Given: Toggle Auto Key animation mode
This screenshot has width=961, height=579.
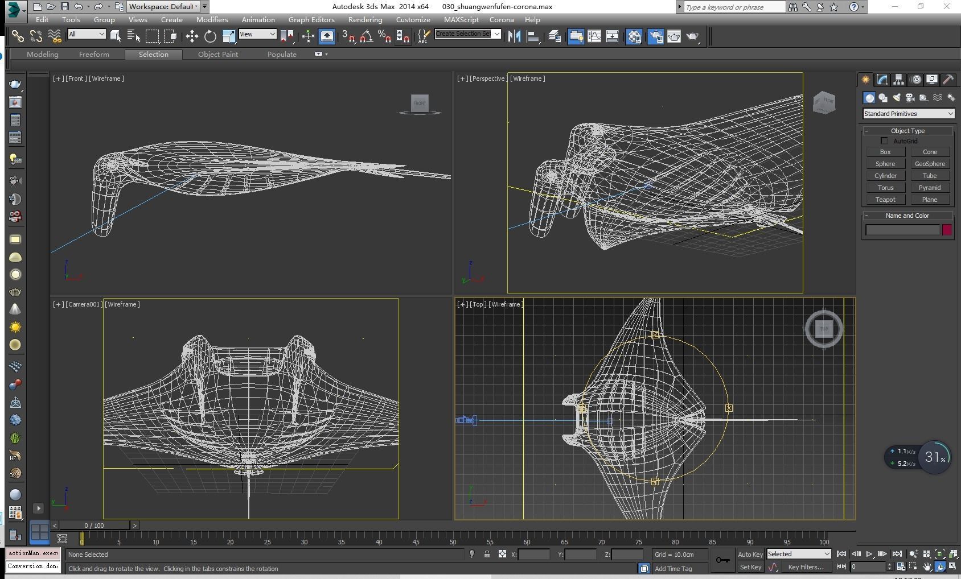Looking at the screenshot, I should tap(750, 555).
